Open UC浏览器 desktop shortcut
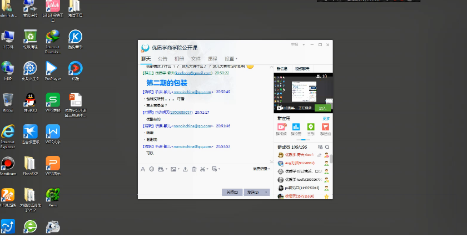This screenshot has width=467, height=248. [x=8, y=198]
